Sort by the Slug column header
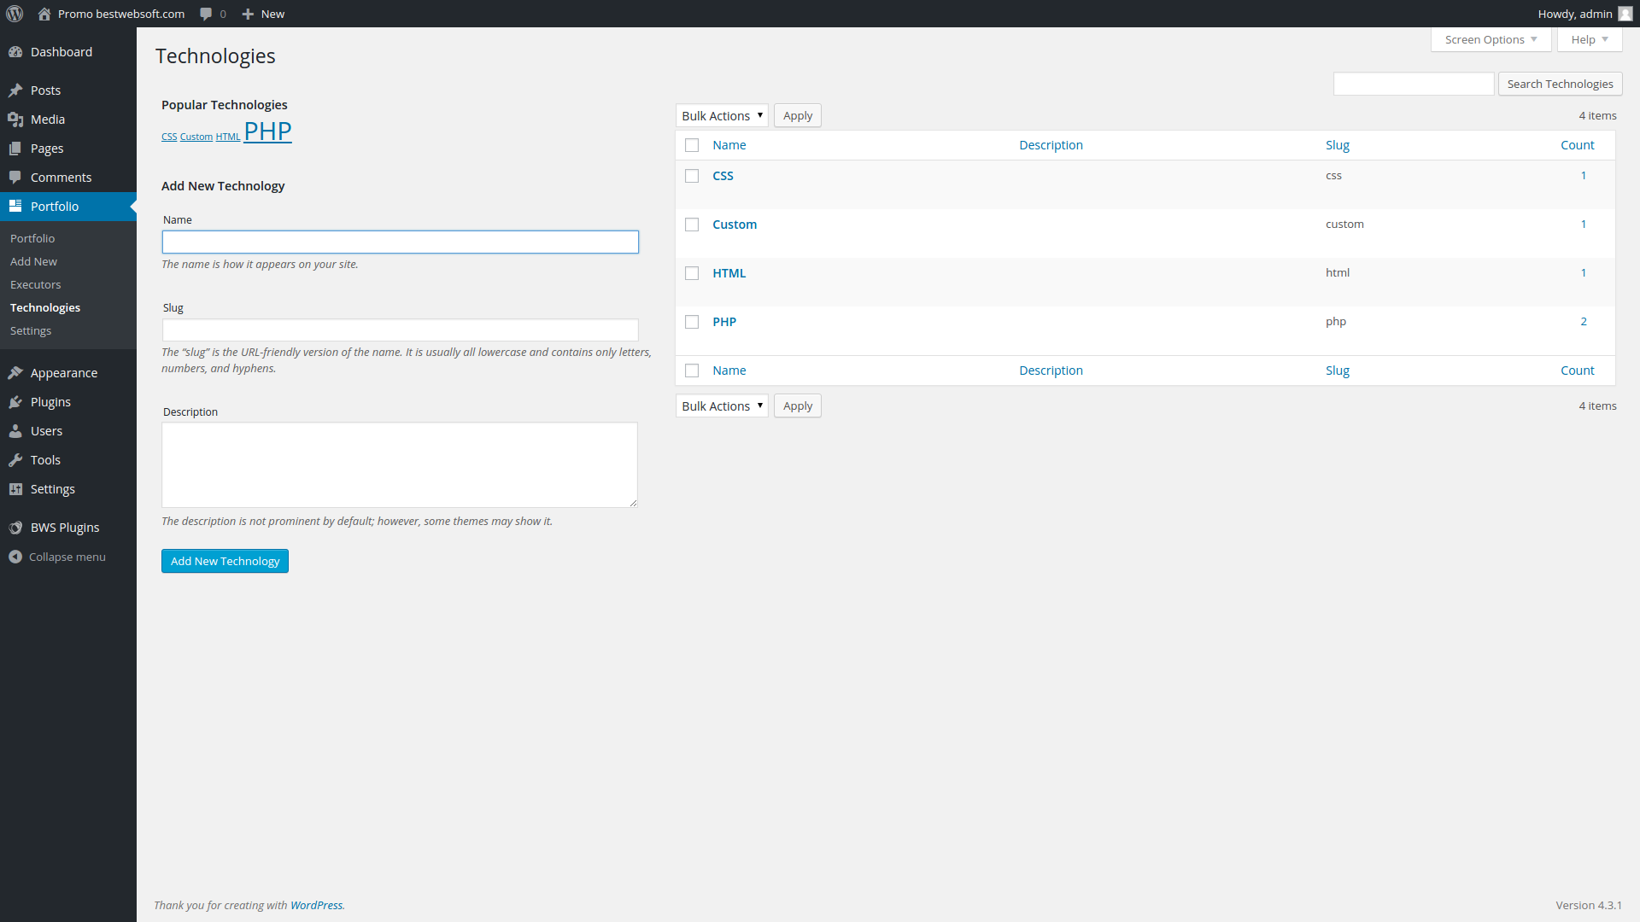The height and width of the screenshot is (922, 1640). [x=1338, y=145]
